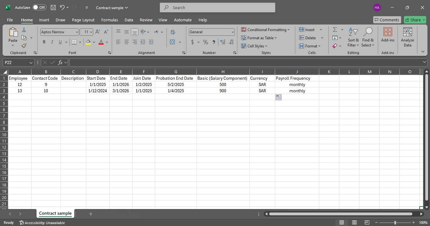Screen dimensions: 430x226
Task: Toggle the AutoSave switch
Action: click(x=39, y=8)
